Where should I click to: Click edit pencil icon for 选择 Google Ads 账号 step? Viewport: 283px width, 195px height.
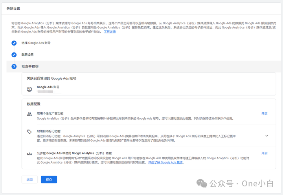coord(14,43)
